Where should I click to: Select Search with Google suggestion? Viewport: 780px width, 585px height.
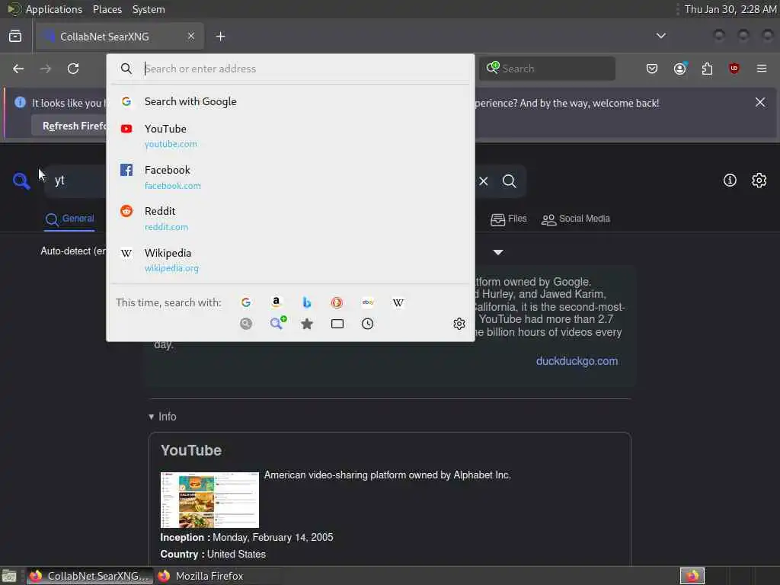(x=290, y=101)
